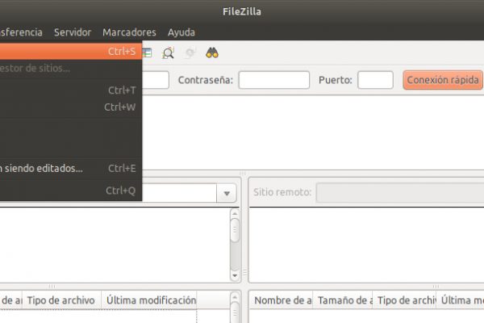Focus the Puerto input field
This screenshot has width=484, height=323.
point(375,80)
